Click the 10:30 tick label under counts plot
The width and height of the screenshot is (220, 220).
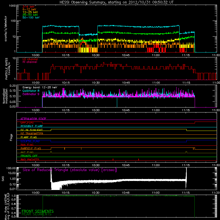point(95,55)
